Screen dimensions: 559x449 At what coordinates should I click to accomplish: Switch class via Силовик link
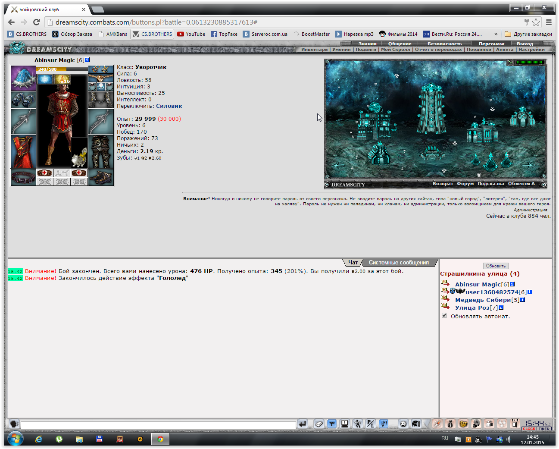coord(169,106)
